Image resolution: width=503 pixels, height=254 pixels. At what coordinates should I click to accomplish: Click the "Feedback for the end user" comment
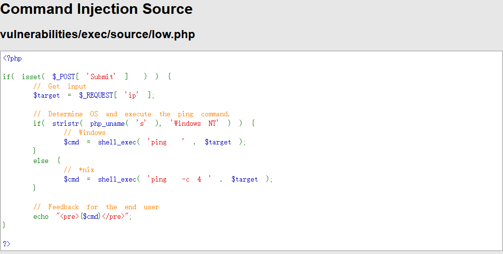click(96, 207)
